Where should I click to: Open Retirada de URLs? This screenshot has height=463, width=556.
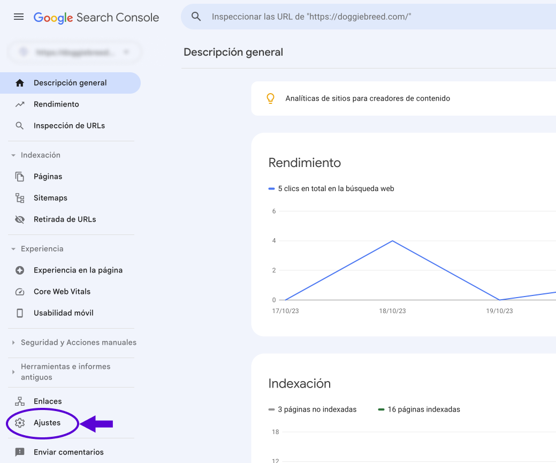65,219
